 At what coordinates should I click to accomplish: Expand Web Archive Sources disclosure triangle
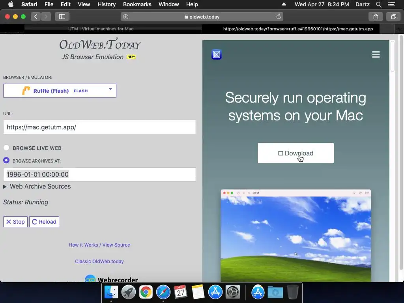click(x=5, y=187)
